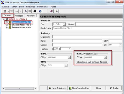Click 'Obrigatório a partir da Comp. 12/2008' text
The height and width of the screenshot is (94, 124).
(92, 62)
